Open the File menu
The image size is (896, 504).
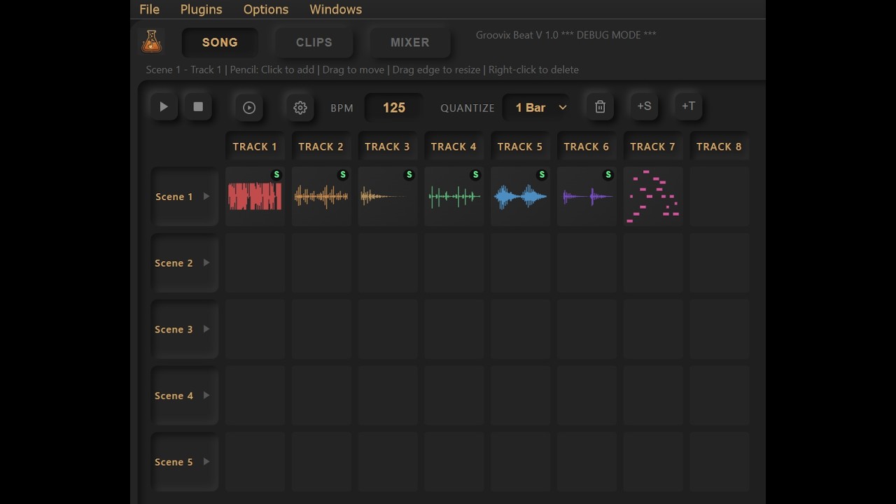tap(150, 9)
